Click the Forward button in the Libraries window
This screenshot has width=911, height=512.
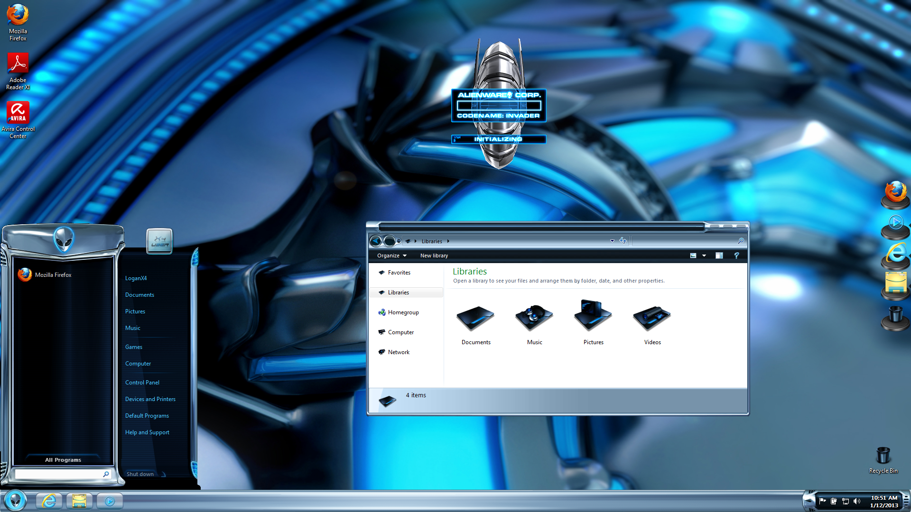click(389, 241)
